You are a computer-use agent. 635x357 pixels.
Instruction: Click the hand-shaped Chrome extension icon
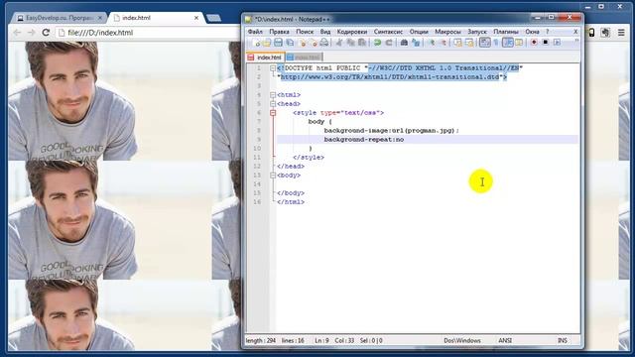[605, 33]
